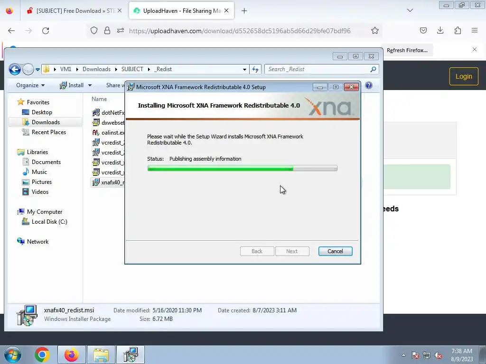The image size is (486, 364).
Task: Dismiss the Refresh Firefox notification bar
Action: point(475,49)
